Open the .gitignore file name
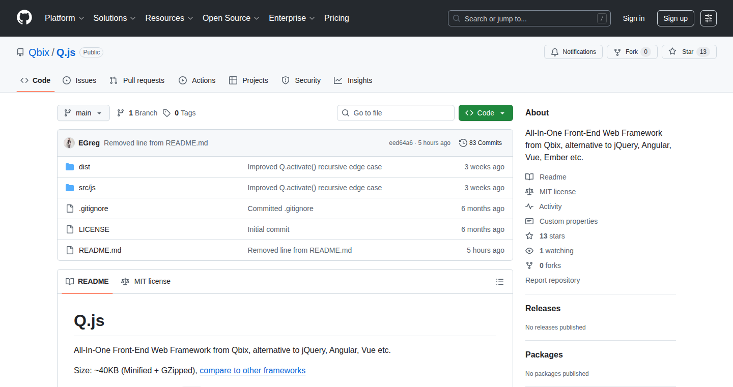Image resolution: width=733 pixels, height=387 pixels. 94,209
